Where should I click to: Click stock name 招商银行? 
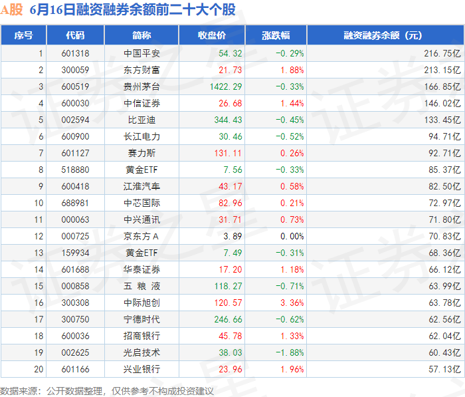pos(141,336)
